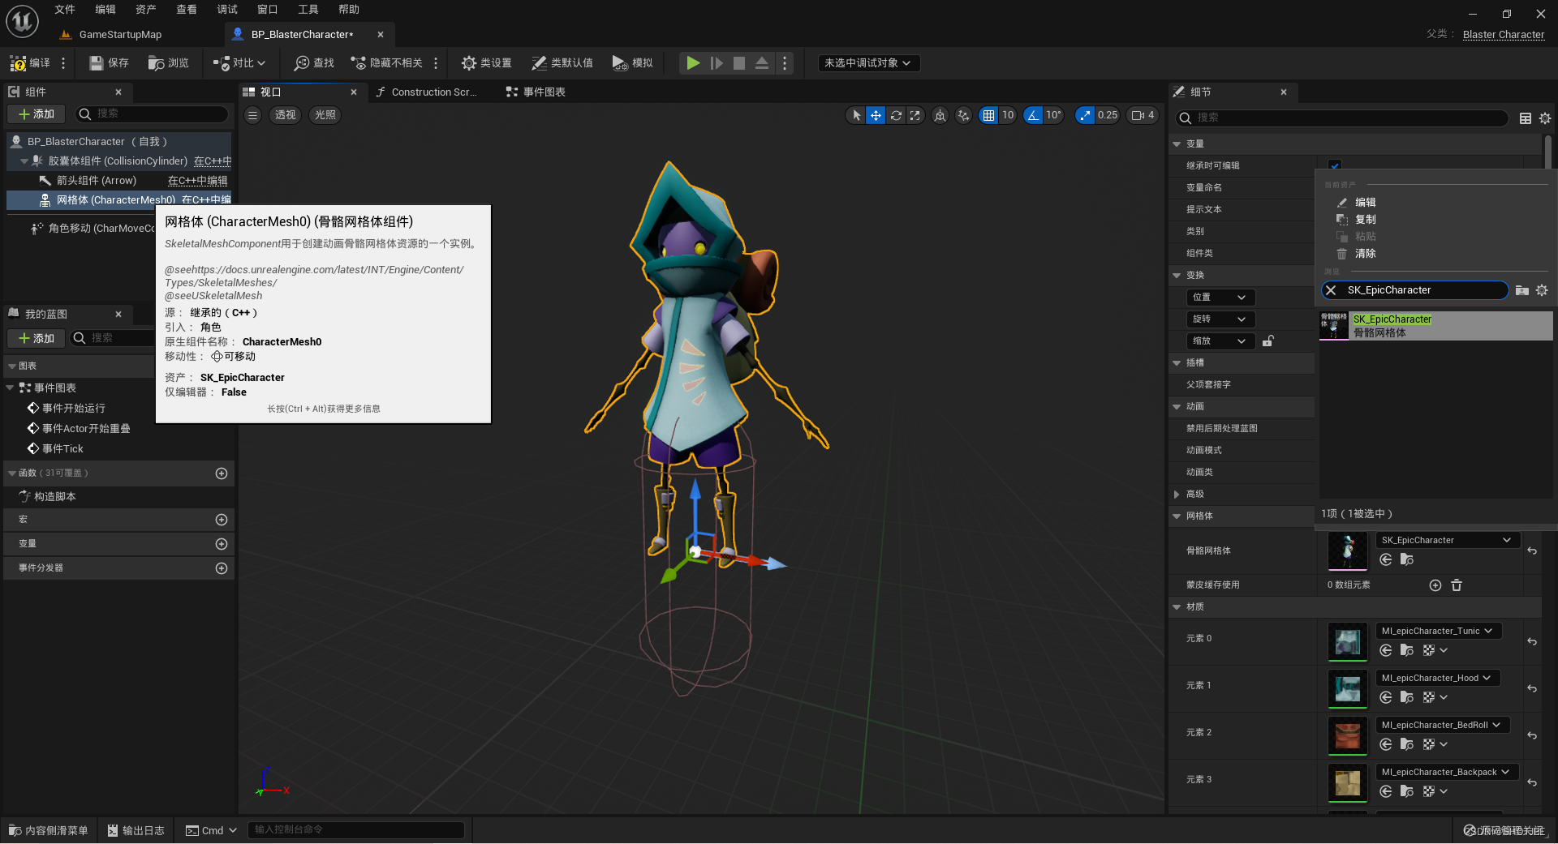Open the debug object dropdown 未选中调试对象
1558x844 pixels.
[x=868, y=63]
